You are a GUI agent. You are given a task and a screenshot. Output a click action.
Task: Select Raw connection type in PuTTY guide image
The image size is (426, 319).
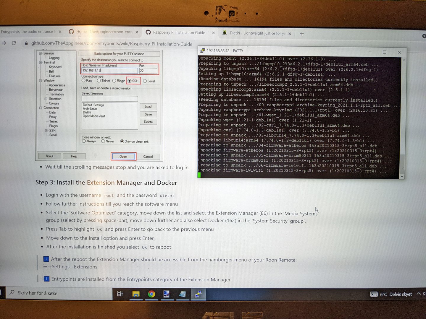[83, 80]
